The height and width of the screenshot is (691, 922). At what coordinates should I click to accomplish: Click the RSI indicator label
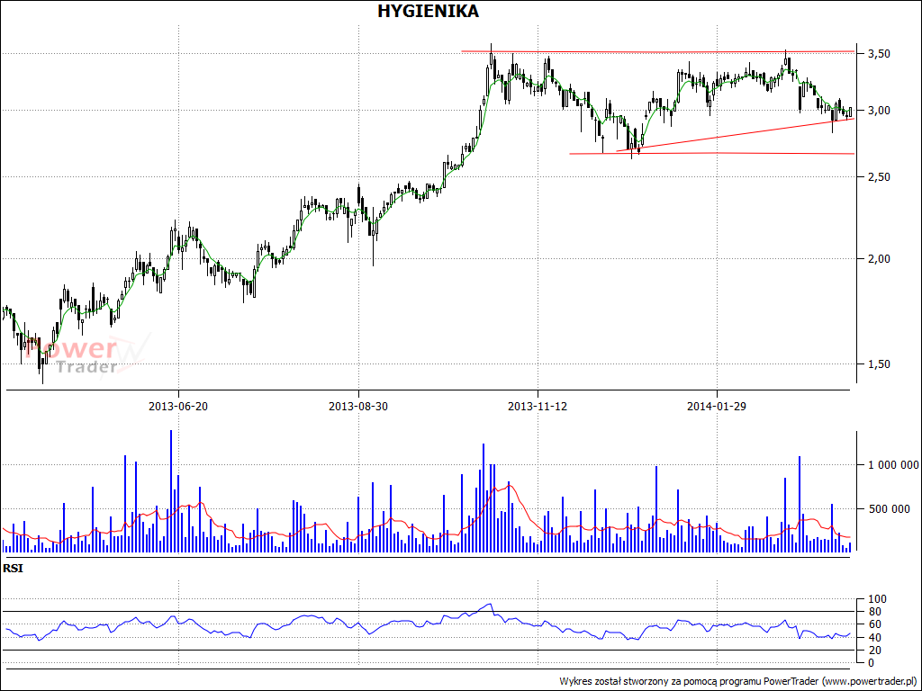(13, 569)
